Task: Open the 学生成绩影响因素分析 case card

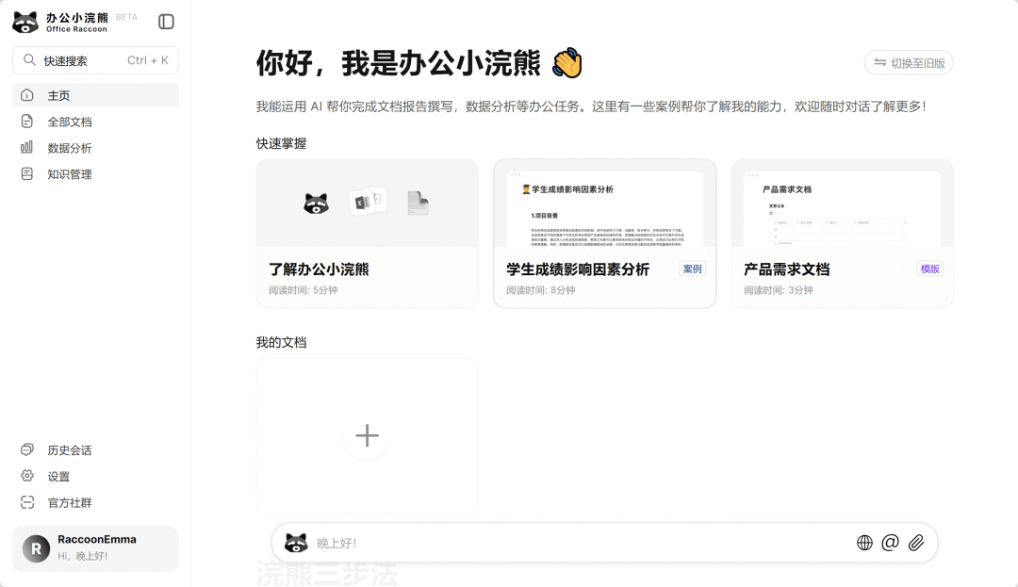Action: coord(605,234)
